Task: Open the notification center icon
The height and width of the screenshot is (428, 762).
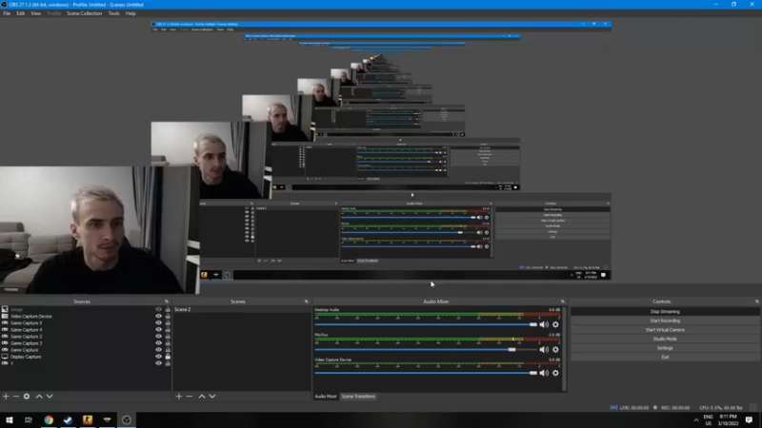Action: click(x=750, y=420)
